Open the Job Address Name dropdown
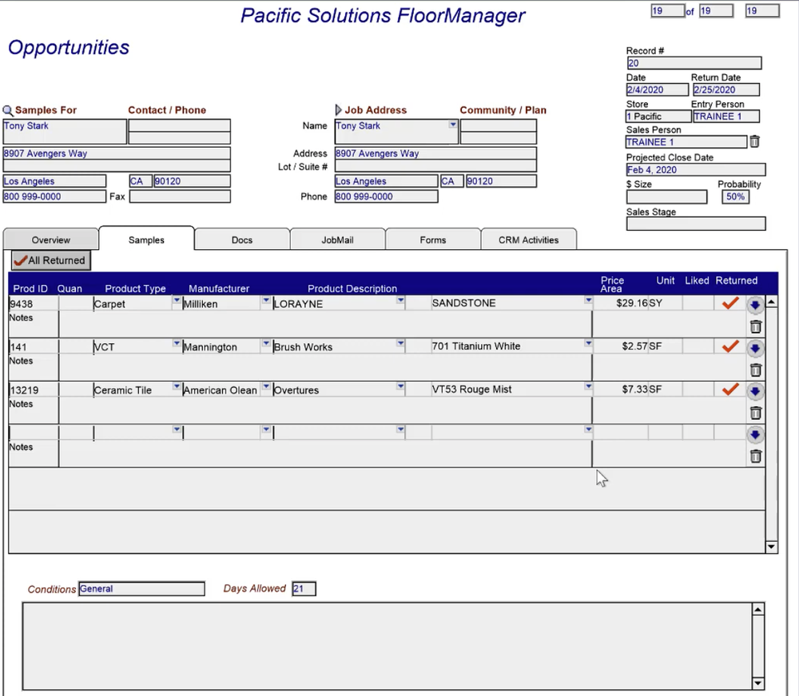 click(452, 125)
